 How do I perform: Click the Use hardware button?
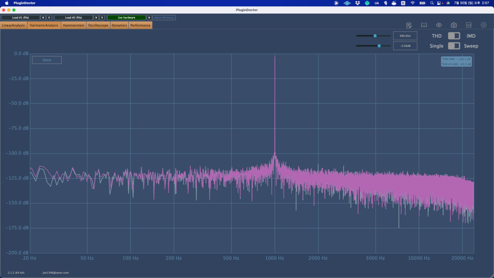(126, 17)
